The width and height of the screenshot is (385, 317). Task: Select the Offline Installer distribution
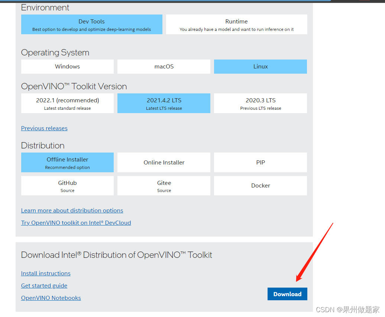click(x=67, y=162)
